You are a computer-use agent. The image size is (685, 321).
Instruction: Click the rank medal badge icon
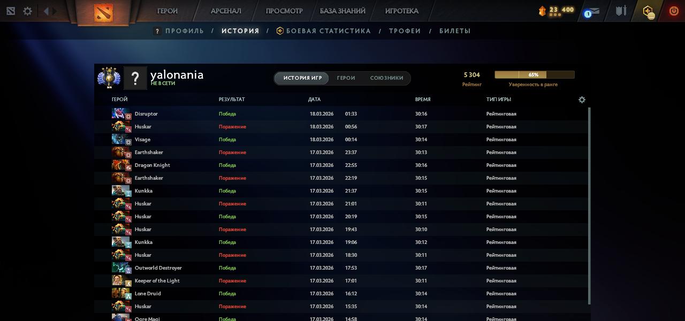(109, 78)
